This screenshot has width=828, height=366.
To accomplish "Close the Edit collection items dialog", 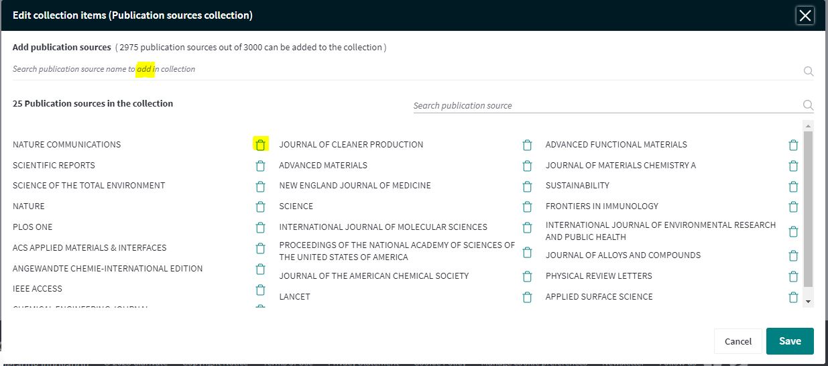I will pos(805,15).
